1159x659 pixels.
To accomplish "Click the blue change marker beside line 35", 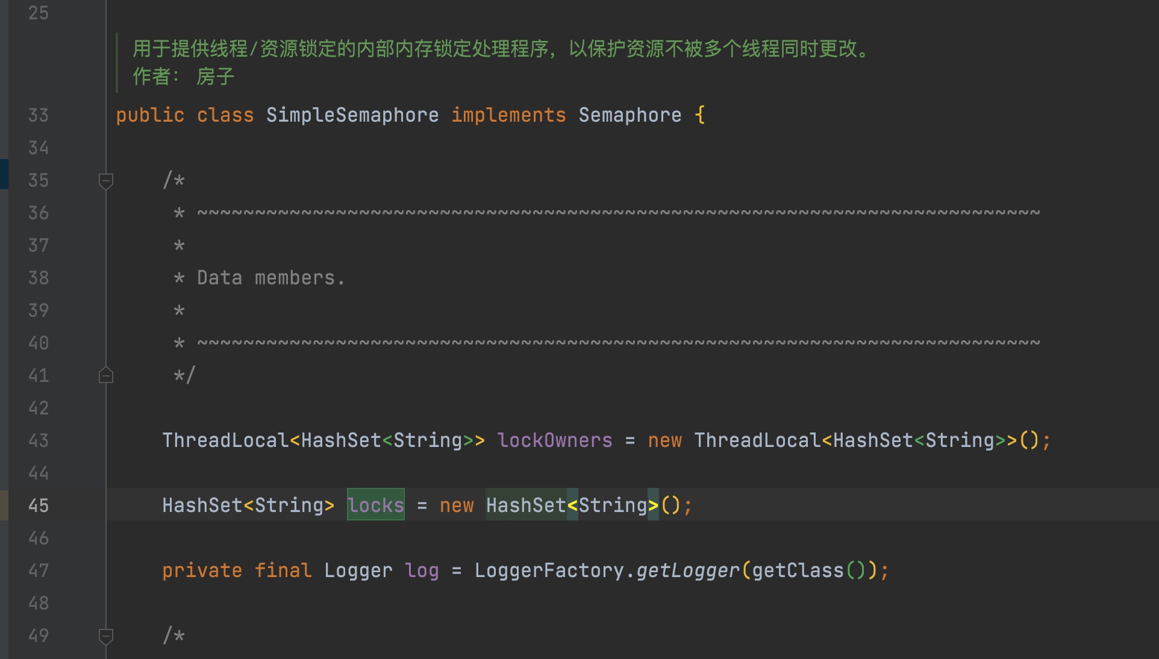I will point(4,174).
